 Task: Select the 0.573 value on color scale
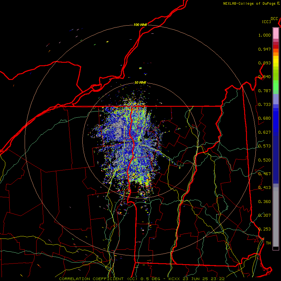pos(264,146)
